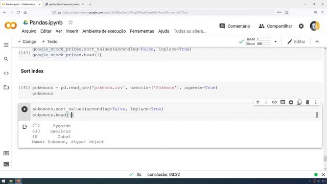Image resolution: width=327 pixels, height=184 pixels.
Task: Open the command palette sidebar icon
Action: coord(6,153)
